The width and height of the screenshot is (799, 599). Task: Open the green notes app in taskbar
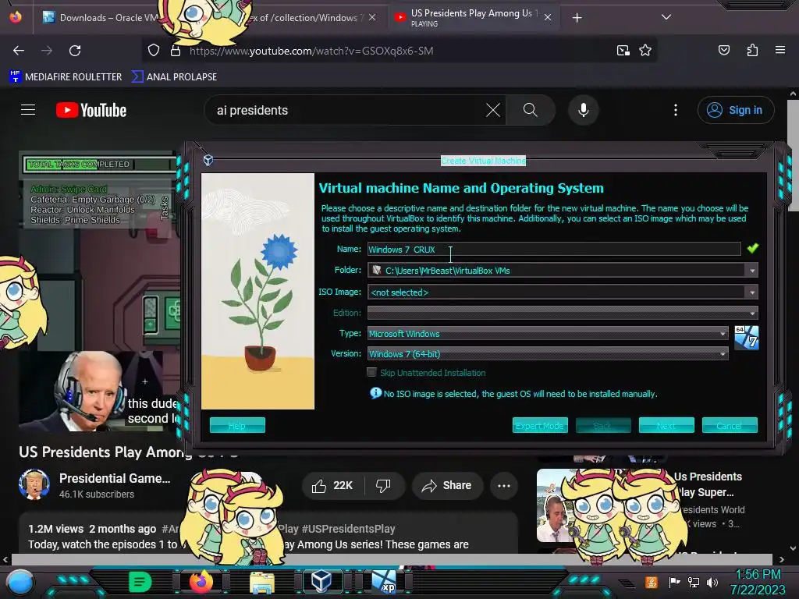click(x=140, y=582)
